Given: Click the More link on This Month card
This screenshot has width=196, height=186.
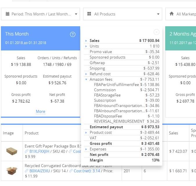Looking at the screenshot, I should pos(40,111).
